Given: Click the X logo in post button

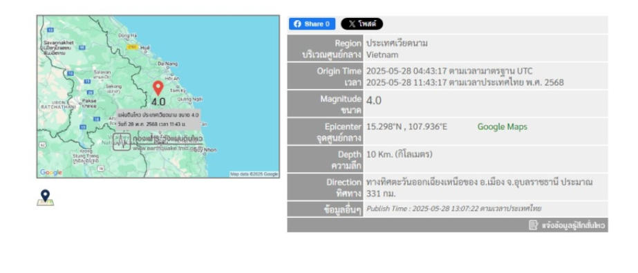Looking at the screenshot, I should 352,24.
